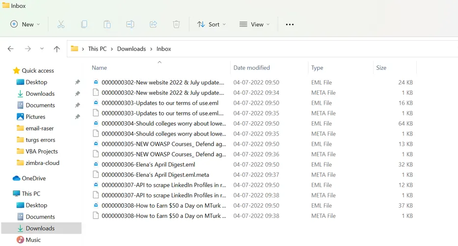Click folder icon in address bar
The height and width of the screenshot is (246, 458).
click(75, 49)
